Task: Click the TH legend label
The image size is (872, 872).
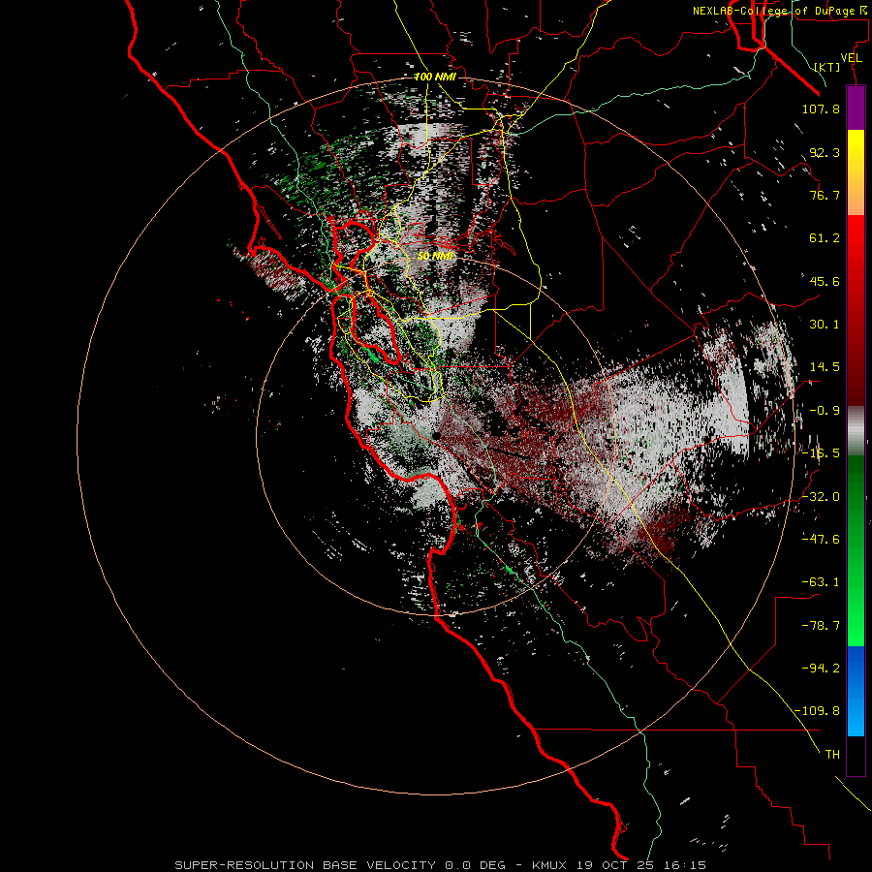Action: pyautogui.click(x=832, y=755)
